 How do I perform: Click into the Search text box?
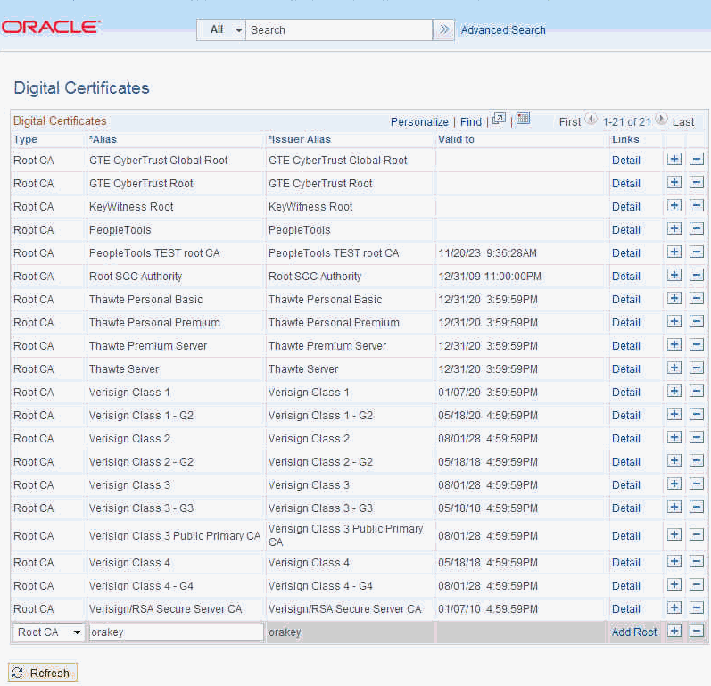point(339,29)
